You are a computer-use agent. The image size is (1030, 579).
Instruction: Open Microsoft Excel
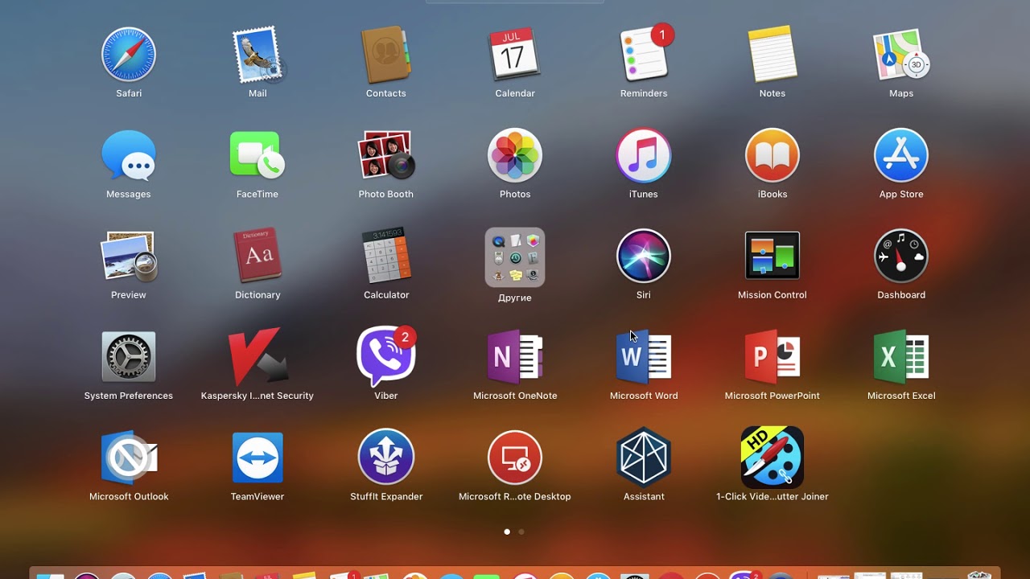pos(901,358)
